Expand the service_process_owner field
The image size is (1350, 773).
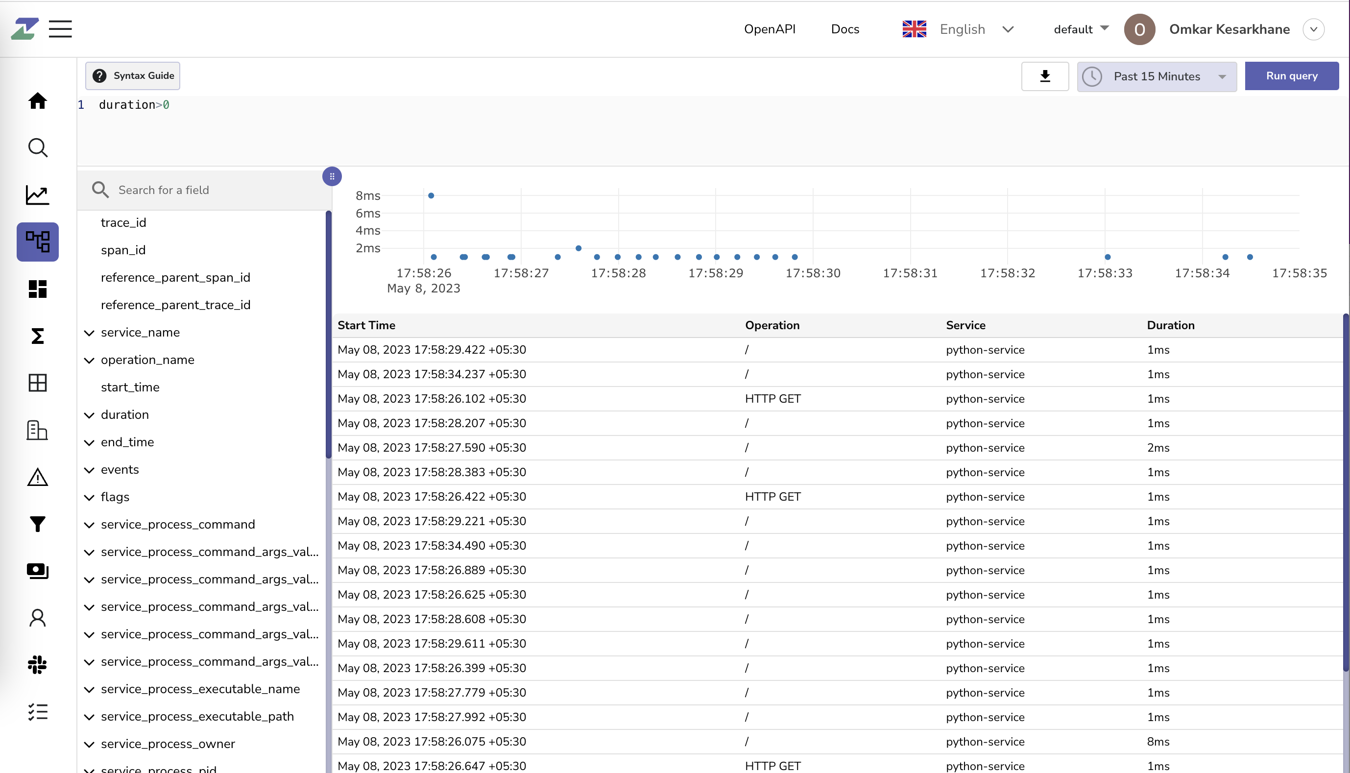point(89,744)
